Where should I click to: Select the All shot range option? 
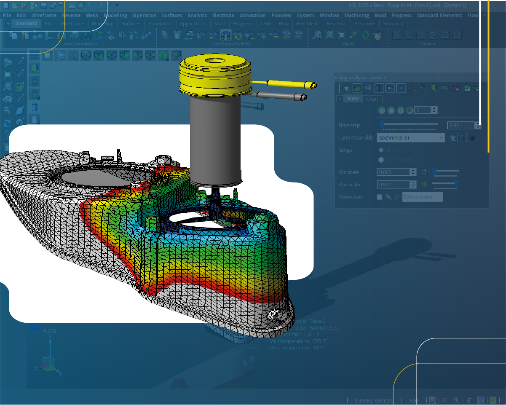coord(381,150)
